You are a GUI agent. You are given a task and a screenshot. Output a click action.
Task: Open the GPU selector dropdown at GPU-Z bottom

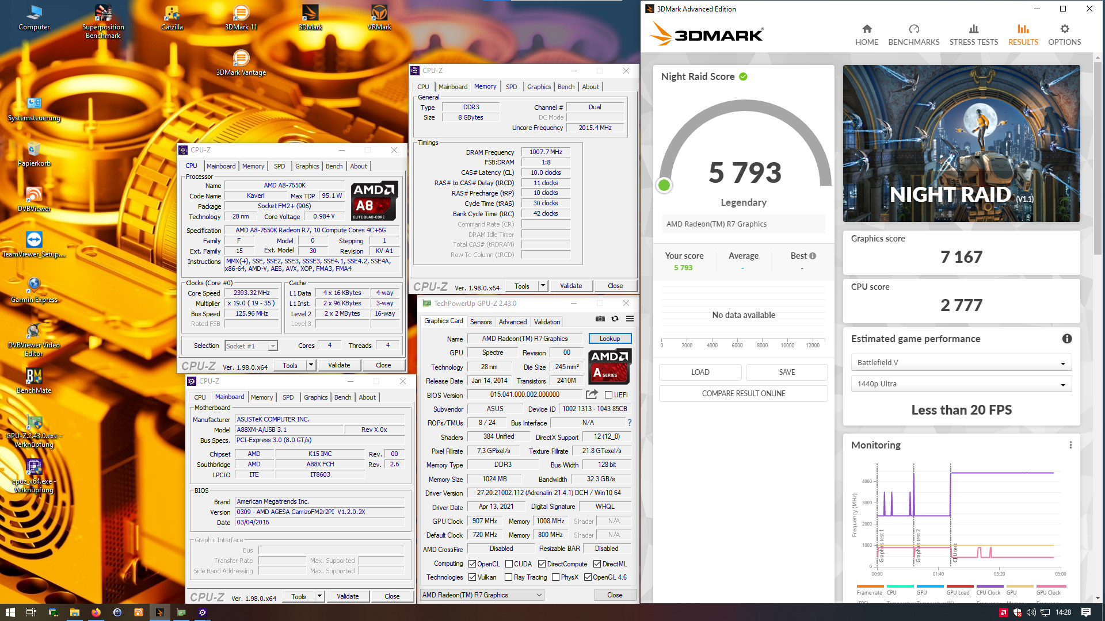point(482,595)
